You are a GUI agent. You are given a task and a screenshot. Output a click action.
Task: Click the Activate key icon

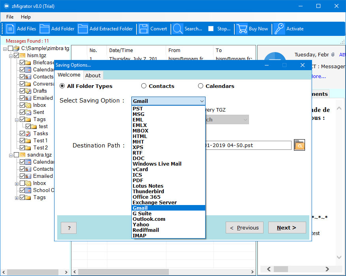click(279, 29)
